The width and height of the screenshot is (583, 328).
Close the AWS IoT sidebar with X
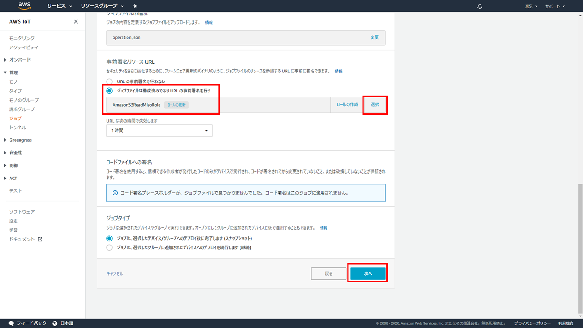[76, 22]
